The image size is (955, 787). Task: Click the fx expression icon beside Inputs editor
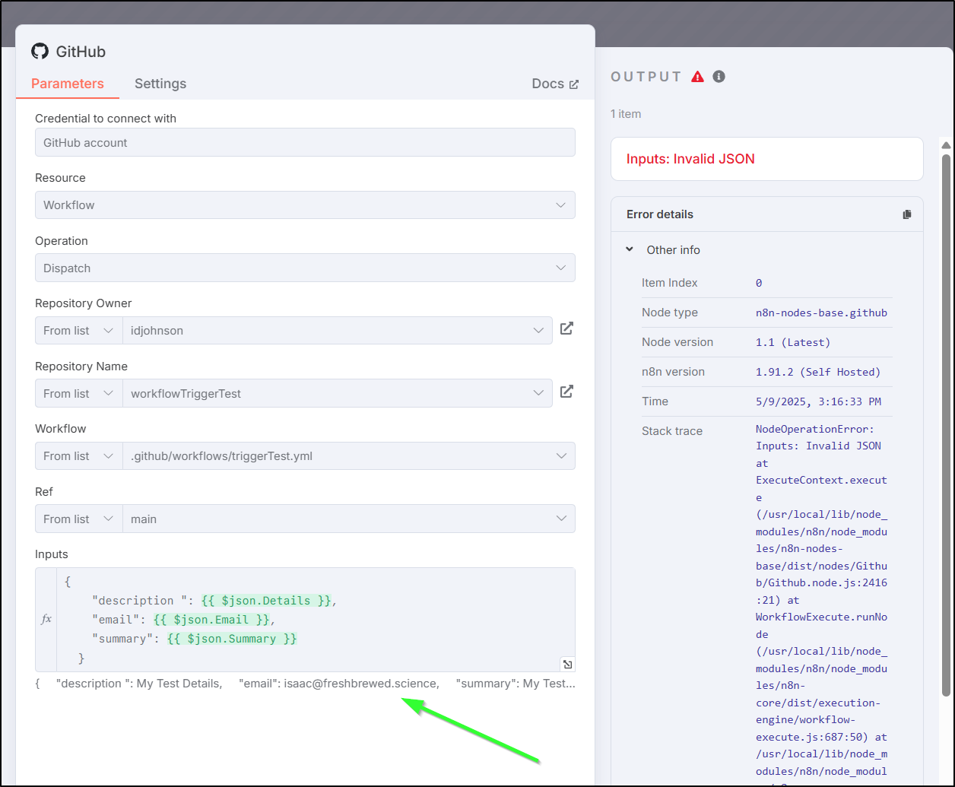coord(46,619)
